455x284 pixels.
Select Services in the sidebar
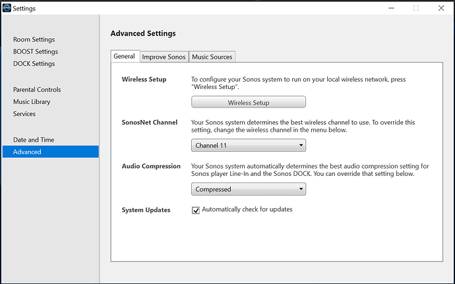point(24,114)
